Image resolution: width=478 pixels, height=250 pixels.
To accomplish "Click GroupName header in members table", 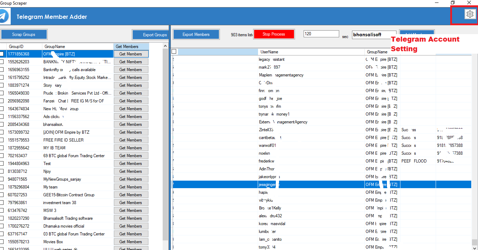I will 383,52.
